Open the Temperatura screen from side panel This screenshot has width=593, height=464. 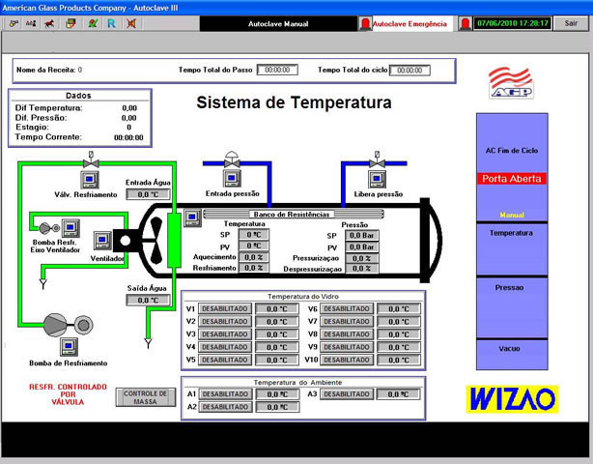[x=512, y=249]
